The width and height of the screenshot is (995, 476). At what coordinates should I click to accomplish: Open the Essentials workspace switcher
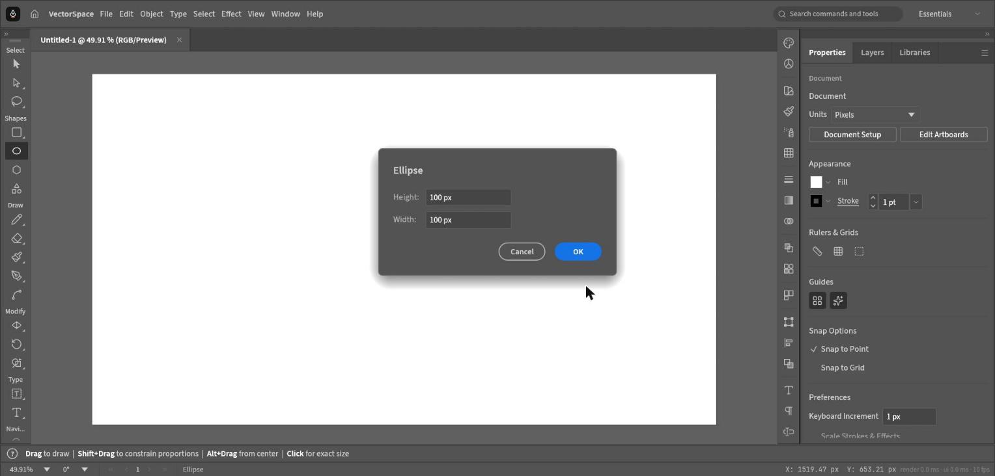coord(949,14)
